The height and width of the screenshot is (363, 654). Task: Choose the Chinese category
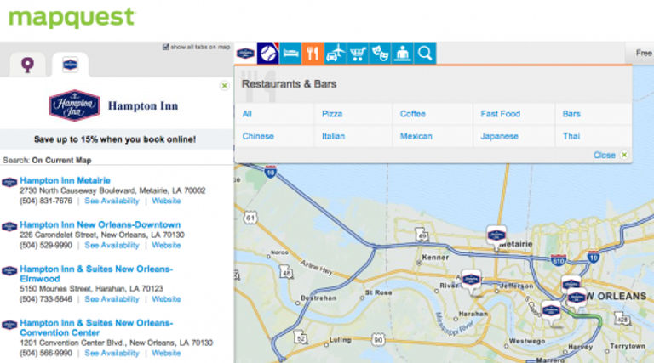point(258,137)
